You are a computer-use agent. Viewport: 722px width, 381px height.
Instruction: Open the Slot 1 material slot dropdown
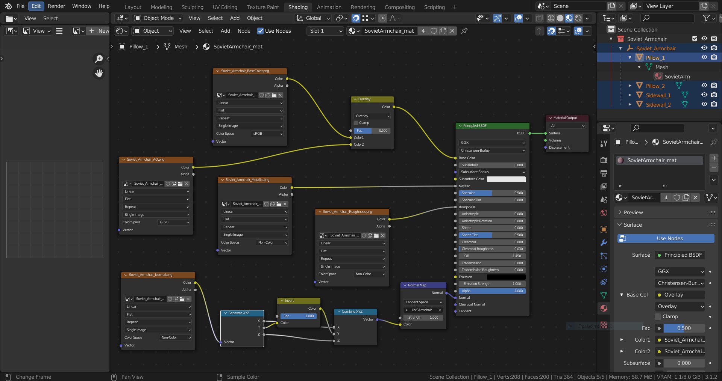click(x=326, y=31)
